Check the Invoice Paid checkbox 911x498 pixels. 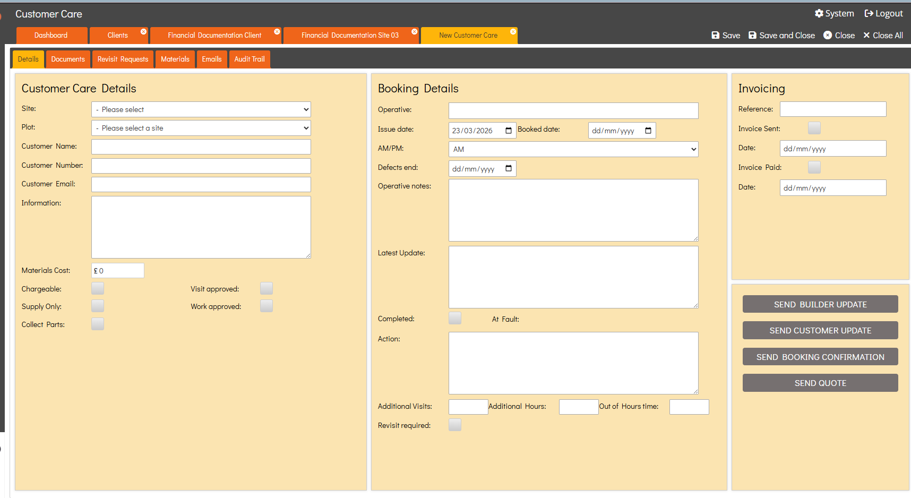814,167
